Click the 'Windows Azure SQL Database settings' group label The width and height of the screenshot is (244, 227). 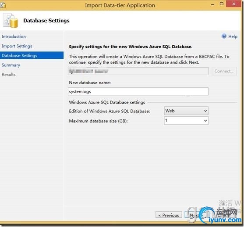(x=107, y=102)
